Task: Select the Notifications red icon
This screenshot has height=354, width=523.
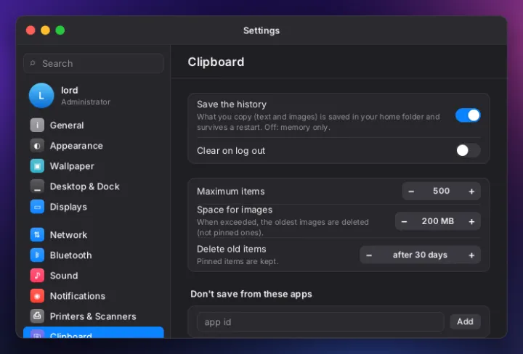Action: tap(37, 296)
